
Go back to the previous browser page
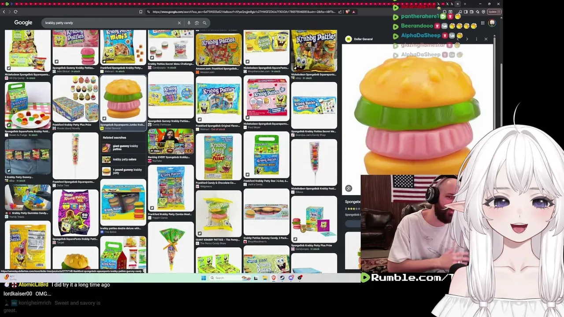[x=4, y=12]
